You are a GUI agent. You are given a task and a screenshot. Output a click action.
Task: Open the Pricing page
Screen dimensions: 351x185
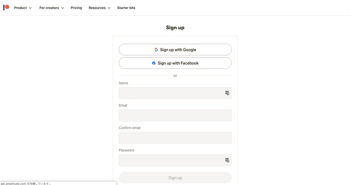click(76, 8)
